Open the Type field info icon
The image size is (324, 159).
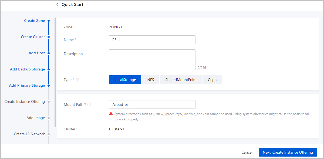(77, 80)
